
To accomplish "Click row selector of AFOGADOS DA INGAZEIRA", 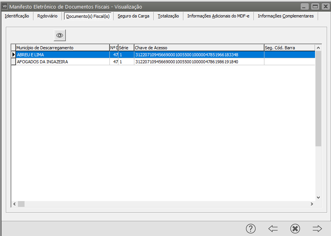I will (13, 62).
